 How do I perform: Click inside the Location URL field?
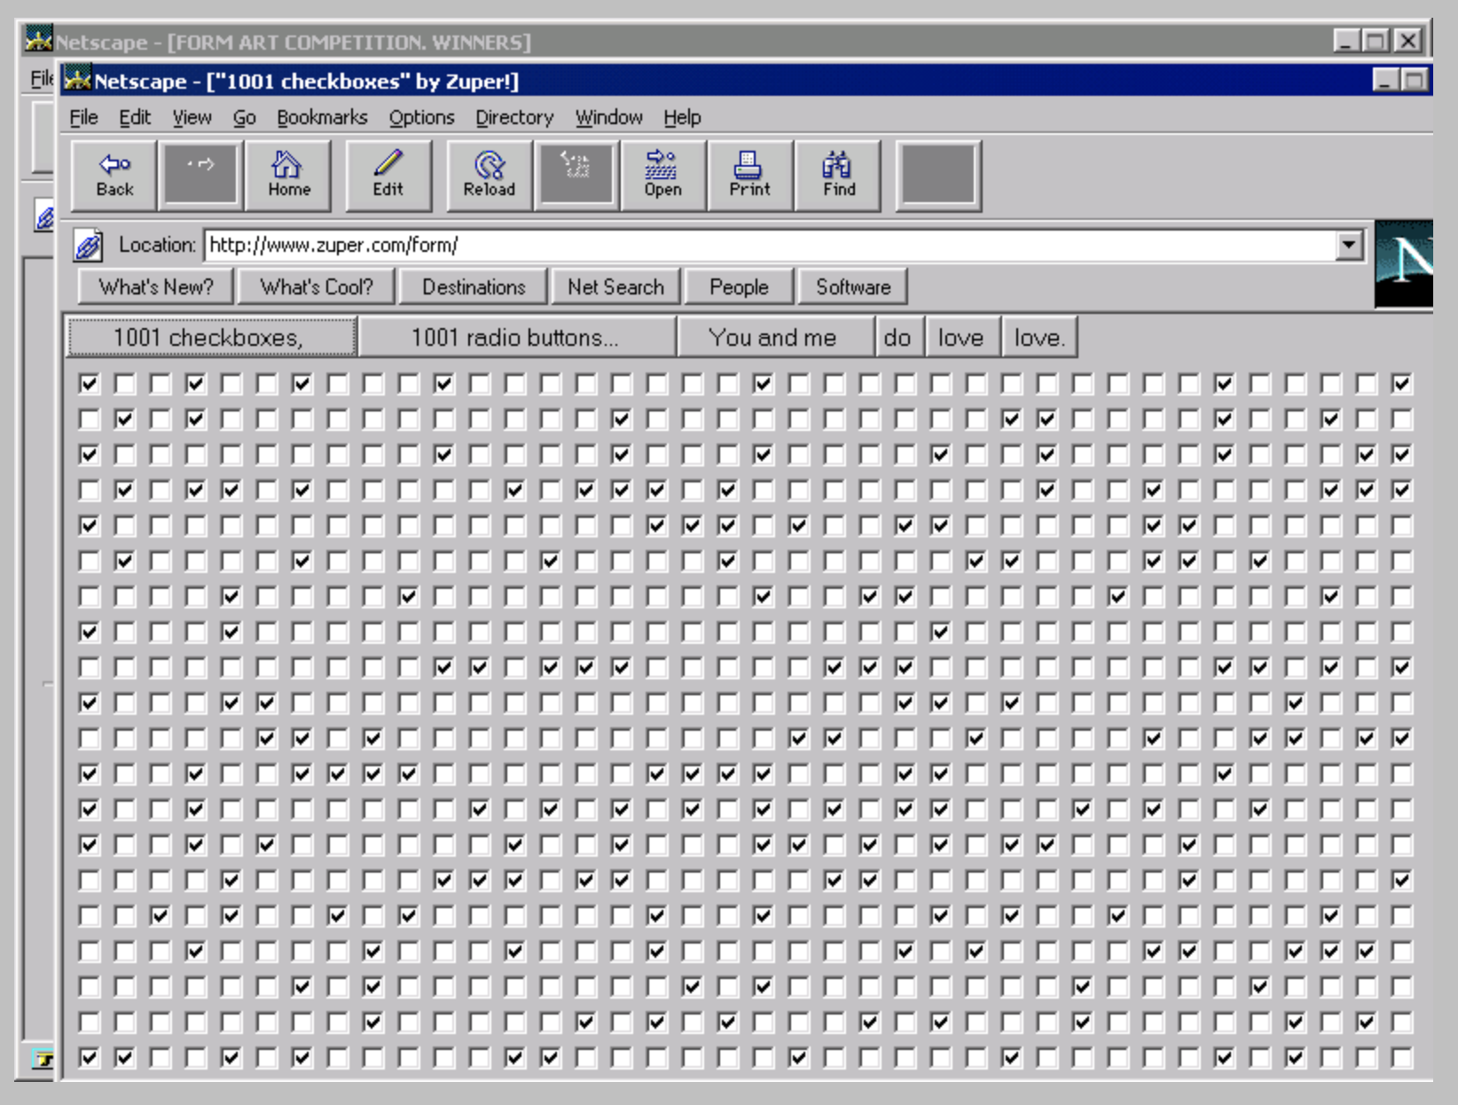click(x=763, y=245)
